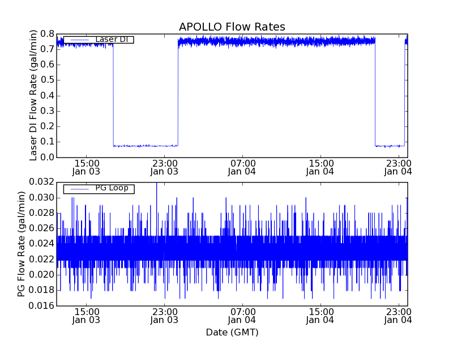The height and width of the screenshot is (340, 453).
Task: Click '23:00 Jan 04' label under bottom chart
Action: [398, 316]
